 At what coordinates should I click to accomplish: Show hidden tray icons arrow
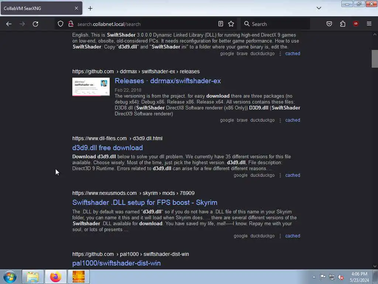(314, 277)
